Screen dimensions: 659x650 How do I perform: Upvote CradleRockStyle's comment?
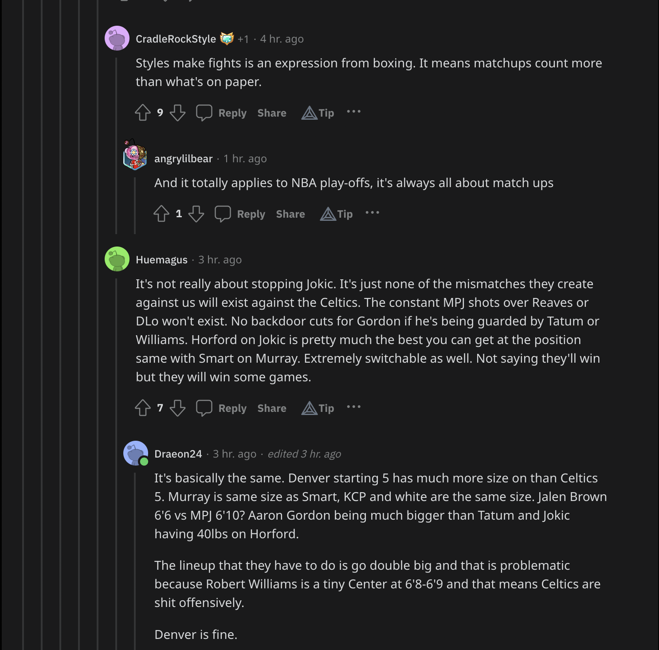[x=143, y=113]
